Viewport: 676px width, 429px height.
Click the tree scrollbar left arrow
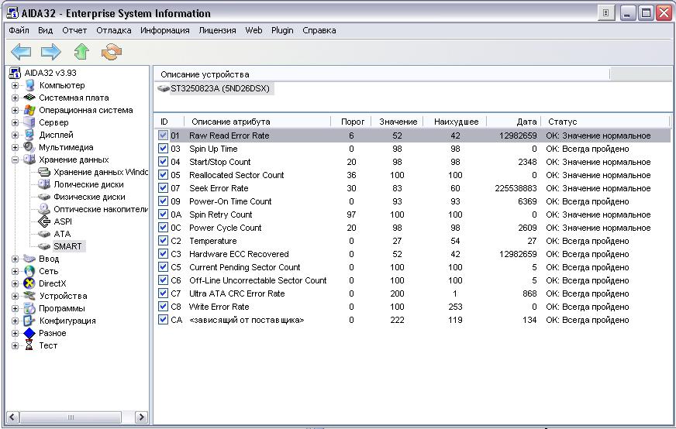point(12,417)
